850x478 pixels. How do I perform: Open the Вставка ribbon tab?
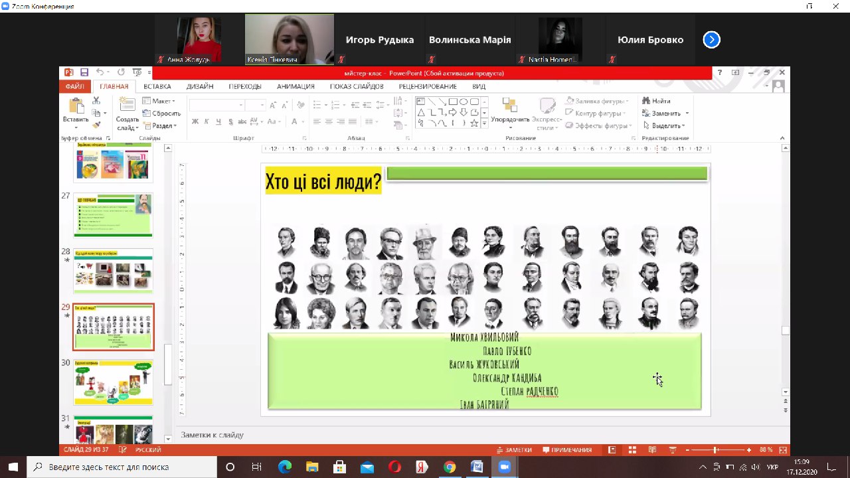[x=157, y=86]
